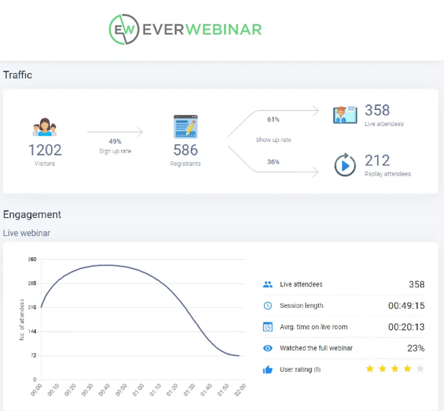Click the Sign up rate label

click(x=115, y=151)
